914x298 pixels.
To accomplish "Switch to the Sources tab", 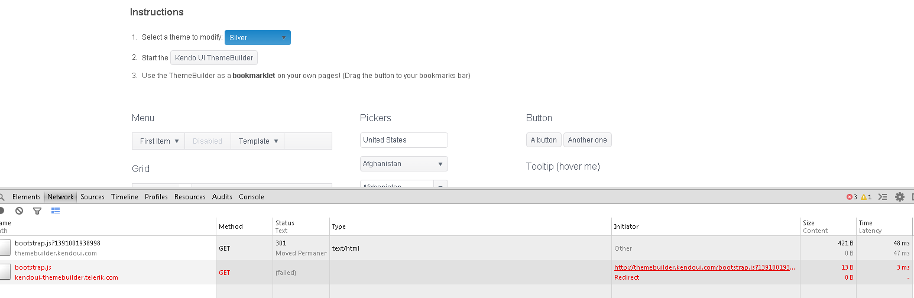I will 92,197.
